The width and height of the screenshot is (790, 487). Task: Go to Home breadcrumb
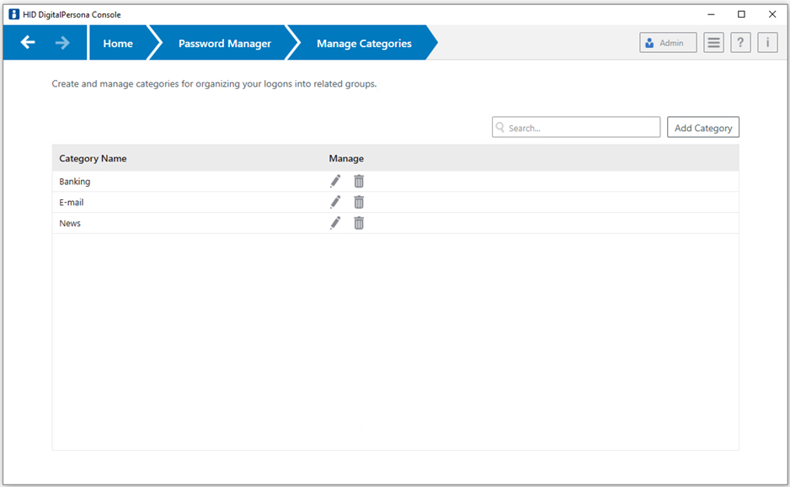[118, 43]
